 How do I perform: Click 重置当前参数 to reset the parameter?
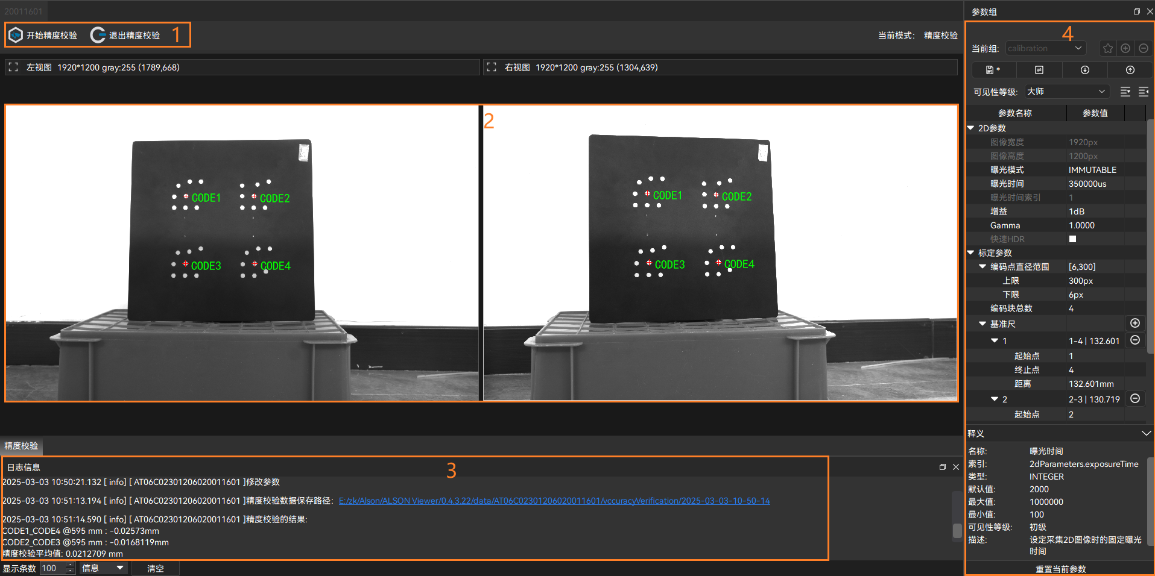pos(1060,569)
